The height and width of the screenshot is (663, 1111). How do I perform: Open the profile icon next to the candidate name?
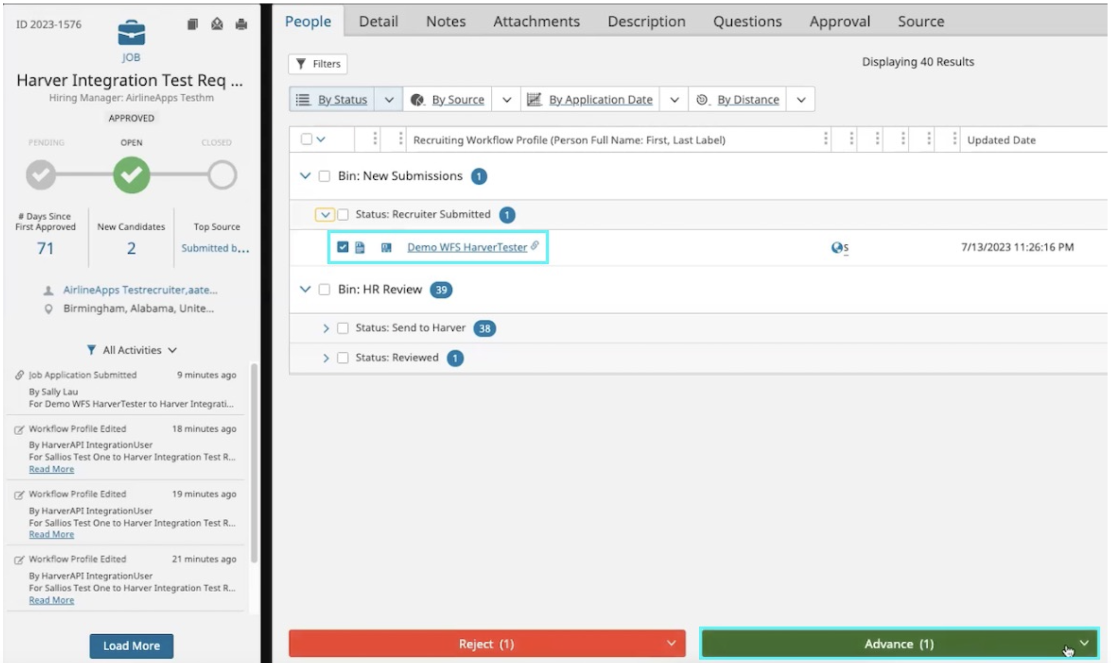click(x=385, y=247)
